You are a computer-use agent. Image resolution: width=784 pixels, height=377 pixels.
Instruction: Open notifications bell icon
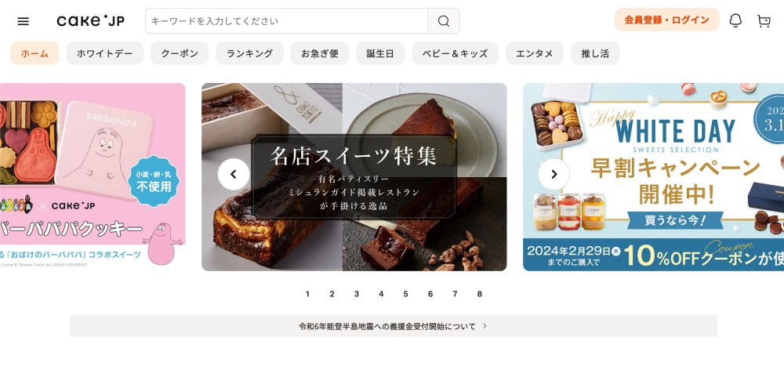tap(735, 20)
